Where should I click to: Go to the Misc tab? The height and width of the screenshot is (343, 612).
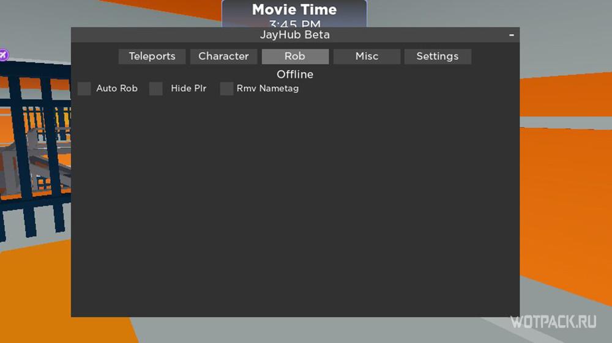click(367, 56)
